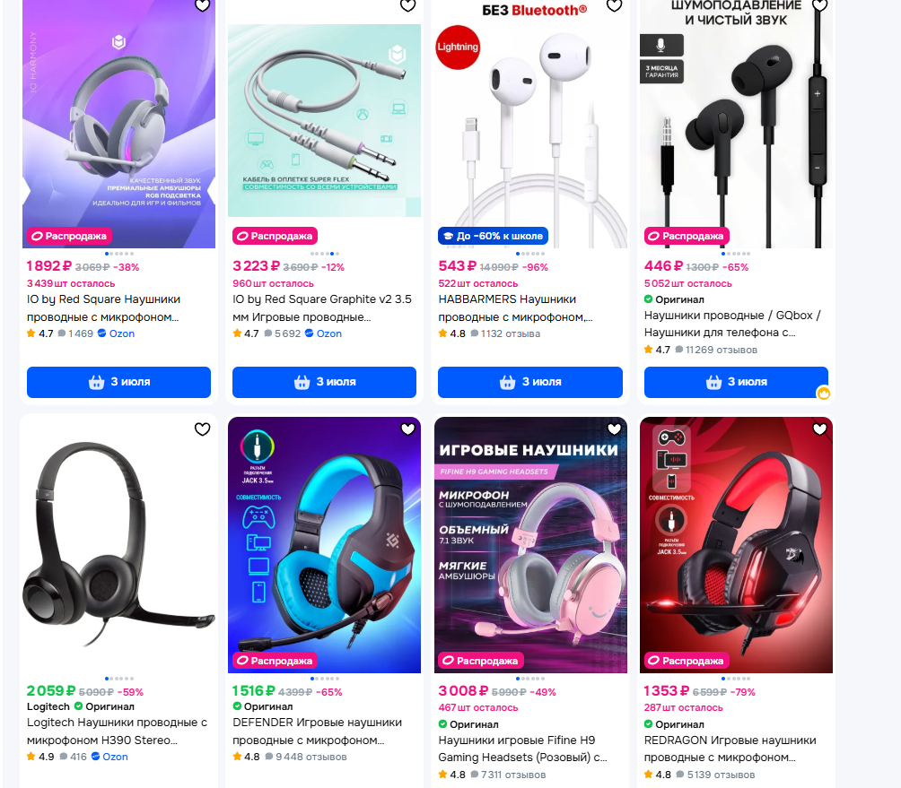Click the orange floating icon beside last cart button
The width and height of the screenshot is (901, 788).
pos(824,394)
